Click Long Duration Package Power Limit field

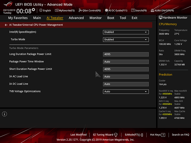(126, 54)
